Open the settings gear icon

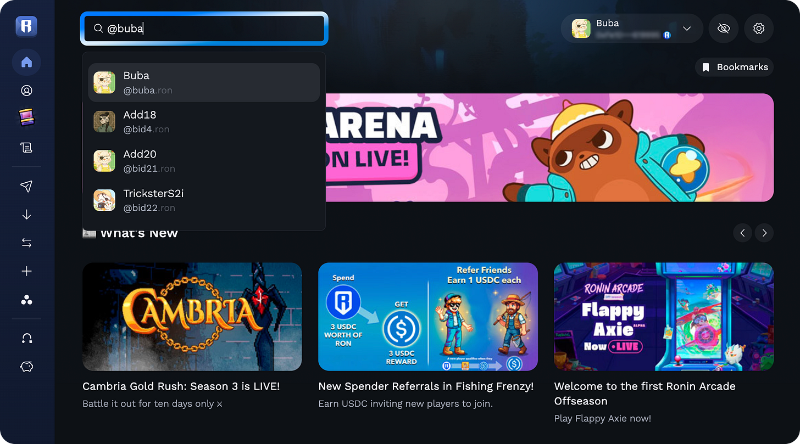pos(759,29)
